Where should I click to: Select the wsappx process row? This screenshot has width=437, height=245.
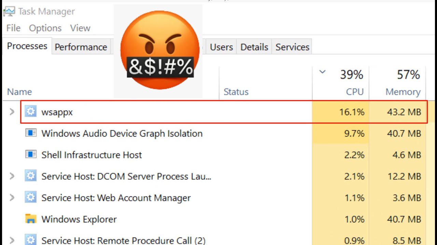coord(224,112)
